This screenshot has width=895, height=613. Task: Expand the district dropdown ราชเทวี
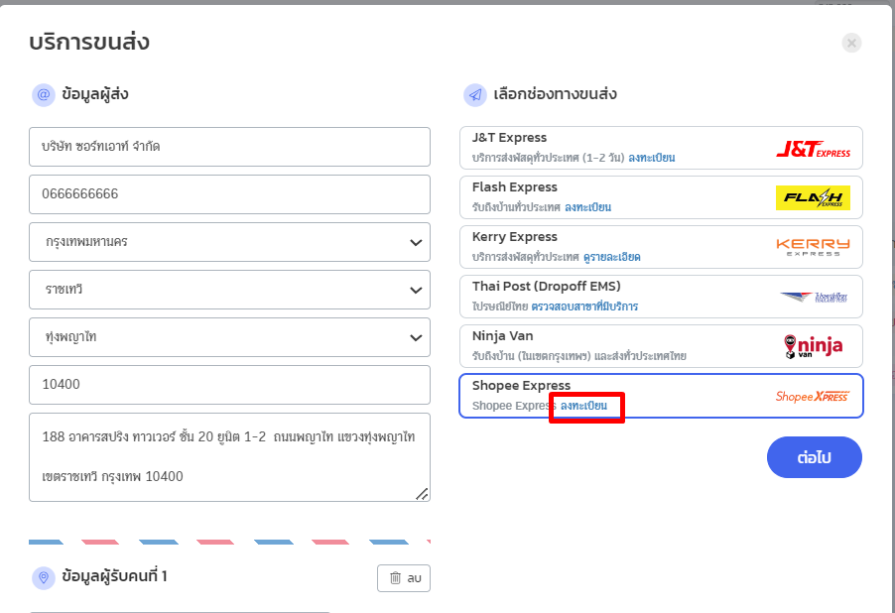pyautogui.click(x=229, y=290)
